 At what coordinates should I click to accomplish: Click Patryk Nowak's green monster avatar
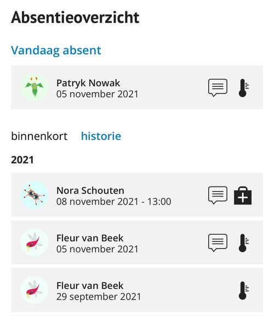pyautogui.click(x=35, y=87)
